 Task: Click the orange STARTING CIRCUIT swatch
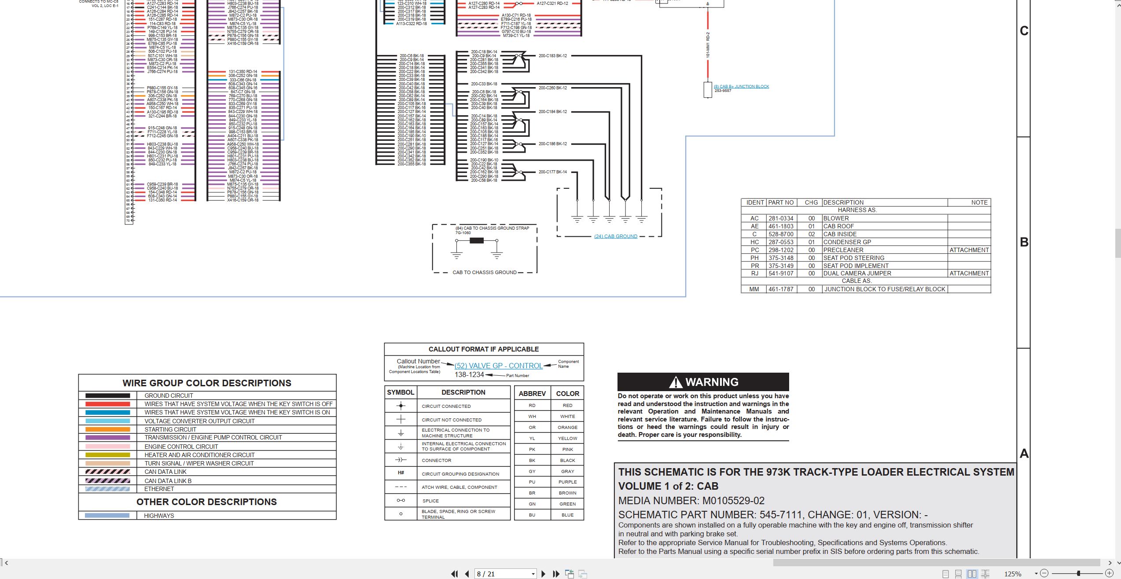click(x=107, y=429)
